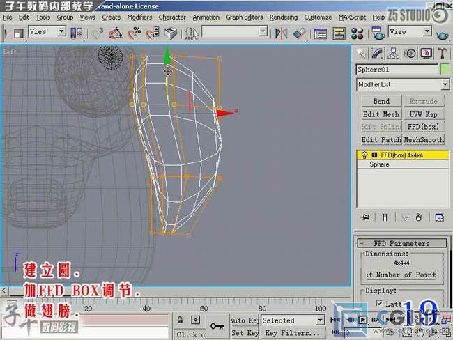
Task: Open the Modifiers menu
Action: pyautogui.click(x=139, y=17)
